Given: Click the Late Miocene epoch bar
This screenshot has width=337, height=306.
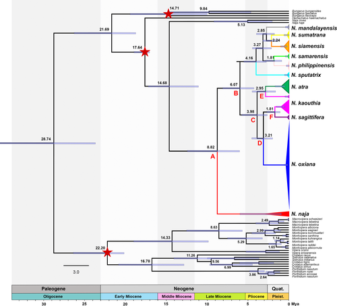Looking at the screenshot, I should 220,297.
